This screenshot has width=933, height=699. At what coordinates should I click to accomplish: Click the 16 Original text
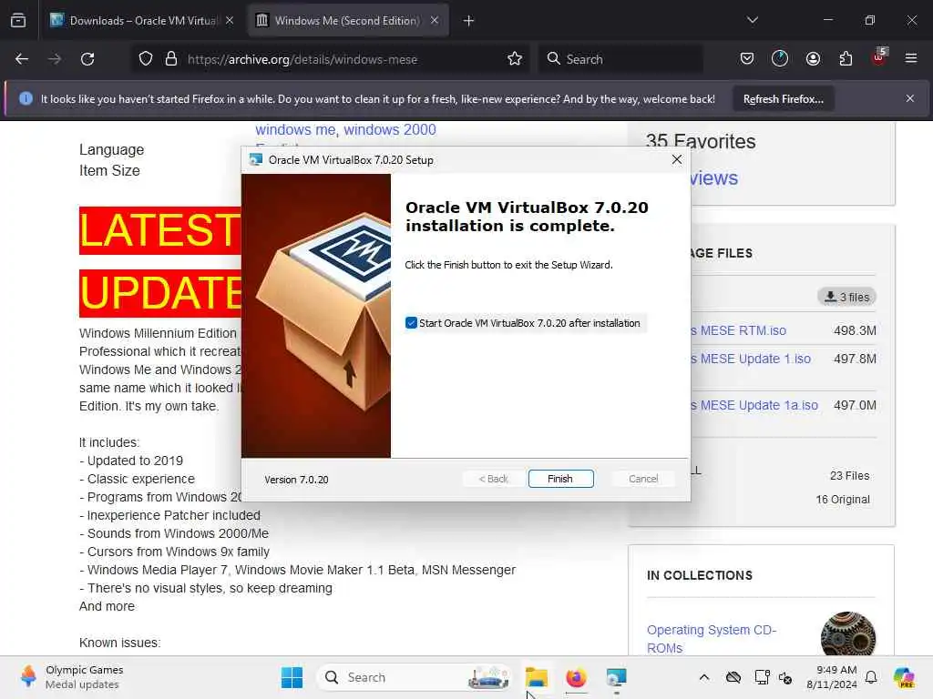click(x=843, y=500)
